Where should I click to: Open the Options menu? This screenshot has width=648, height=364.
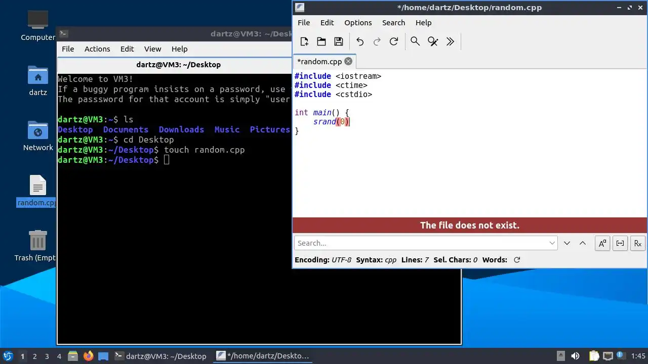tap(358, 23)
